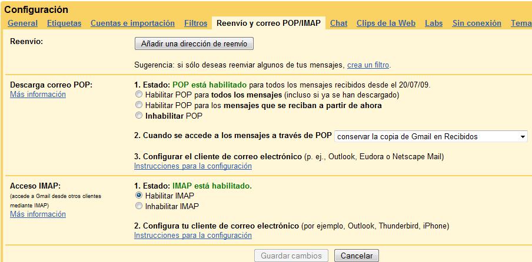Screen dimensions: 532x262
Task: Open the Chat settings tab
Action: click(x=338, y=23)
